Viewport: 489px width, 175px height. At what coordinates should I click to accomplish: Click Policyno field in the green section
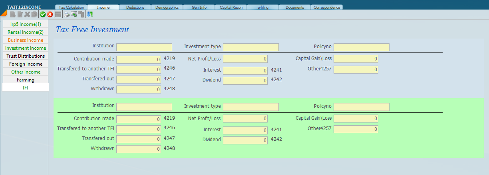point(361,107)
